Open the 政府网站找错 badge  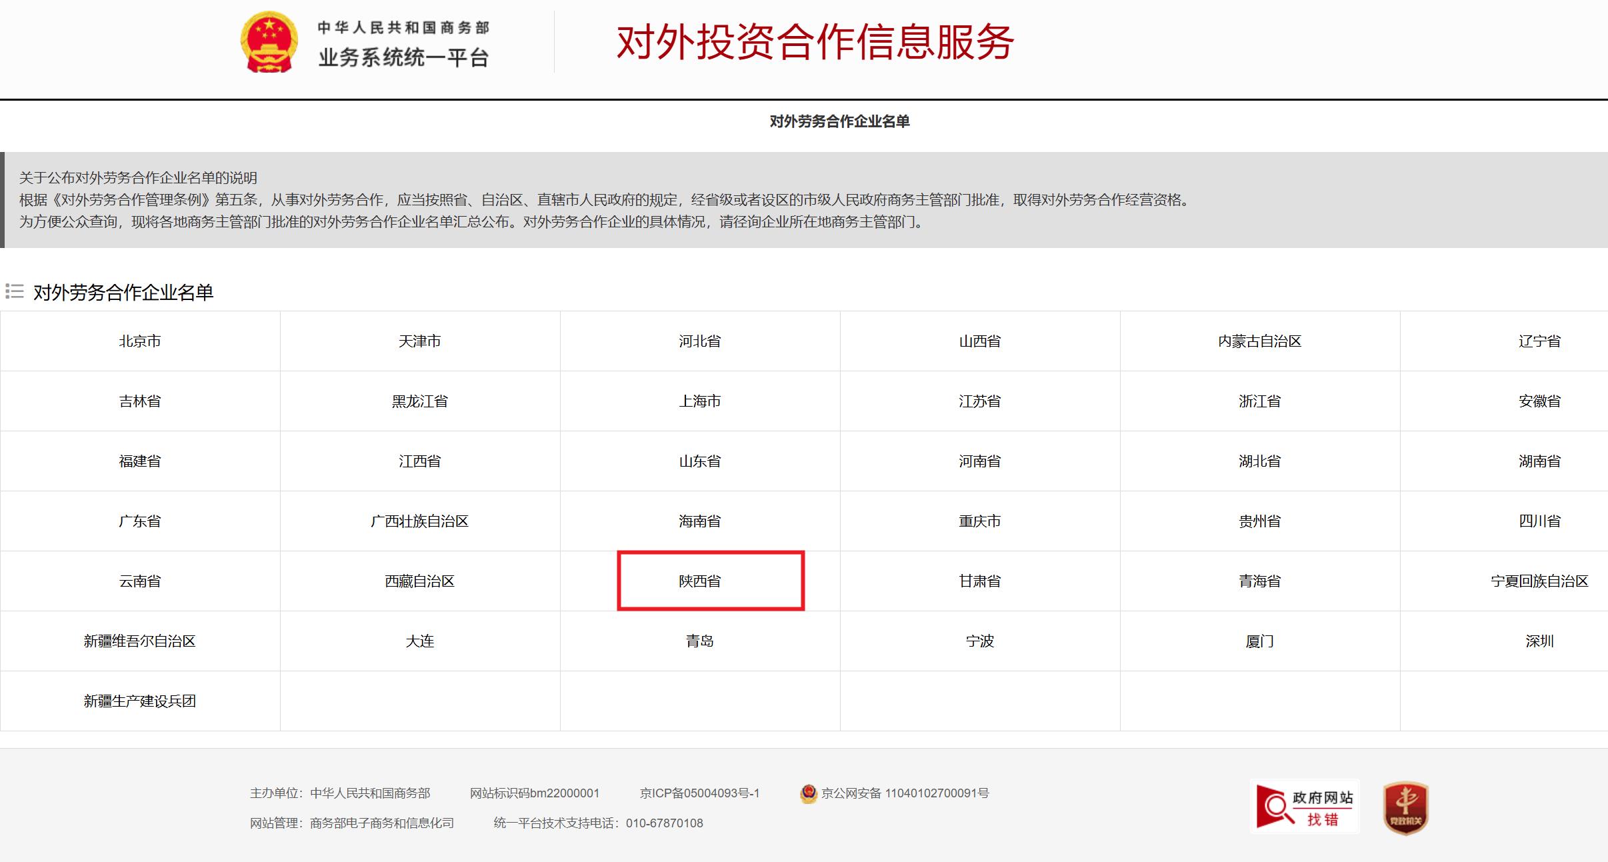[x=1304, y=807]
